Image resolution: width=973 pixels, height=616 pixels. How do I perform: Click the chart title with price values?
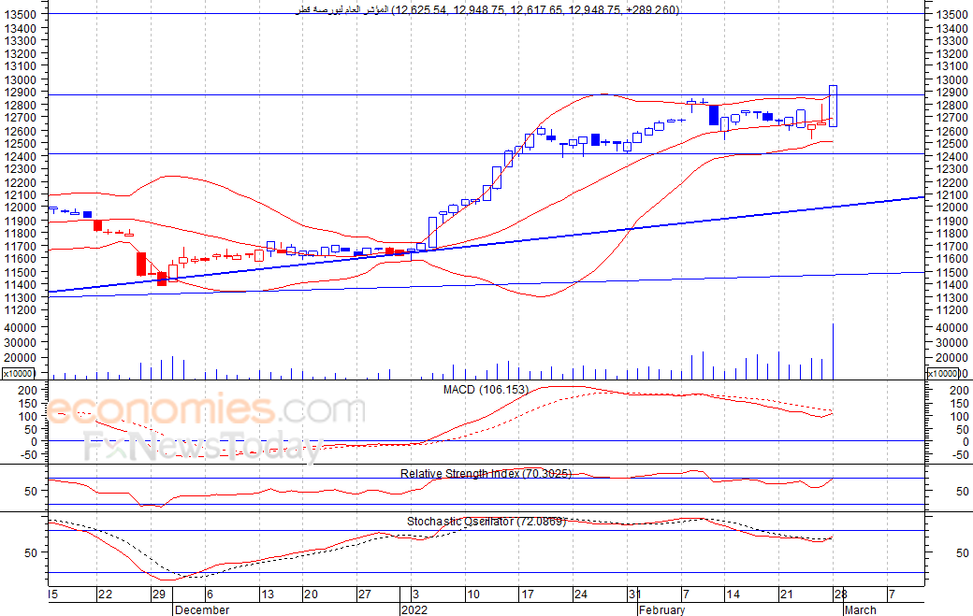(487, 10)
